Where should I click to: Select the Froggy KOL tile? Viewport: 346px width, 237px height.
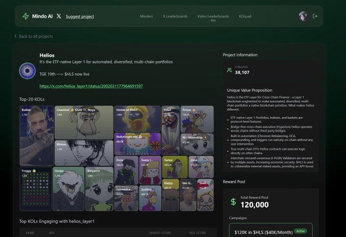click(36, 189)
